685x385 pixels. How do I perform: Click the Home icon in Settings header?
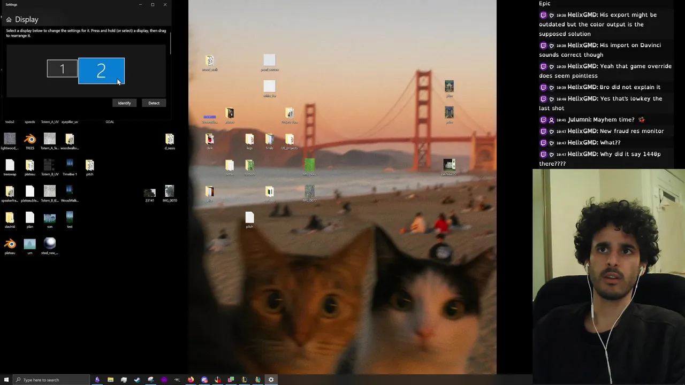tap(9, 20)
